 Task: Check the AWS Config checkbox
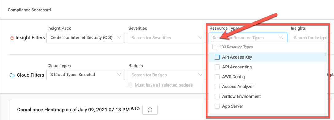coord(217,77)
